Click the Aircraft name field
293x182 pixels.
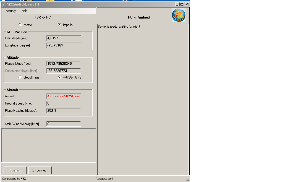pyautogui.click(x=64, y=96)
